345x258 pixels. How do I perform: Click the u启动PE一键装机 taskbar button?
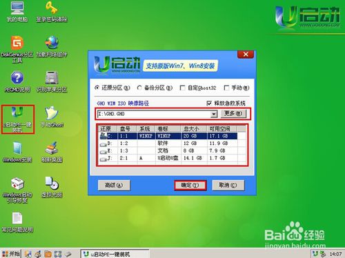pyautogui.click(x=115, y=254)
